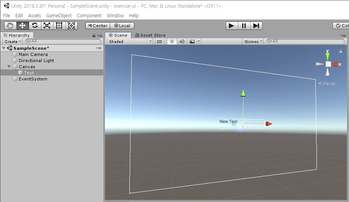Select the Rotate tool
Image resolution: width=349 pixels, height=202 pixels.
tap(35, 26)
